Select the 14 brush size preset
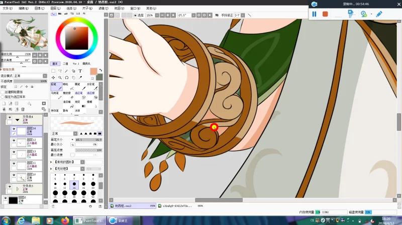 point(74,185)
